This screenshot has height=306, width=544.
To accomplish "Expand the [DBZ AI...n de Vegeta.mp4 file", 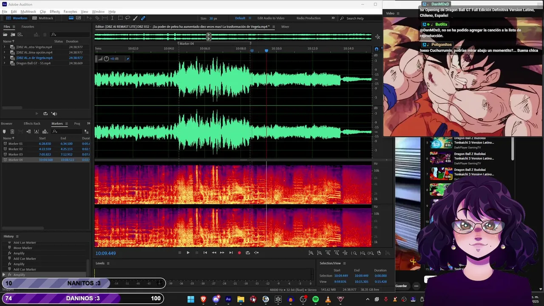I will pyautogui.click(x=4, y=58).
